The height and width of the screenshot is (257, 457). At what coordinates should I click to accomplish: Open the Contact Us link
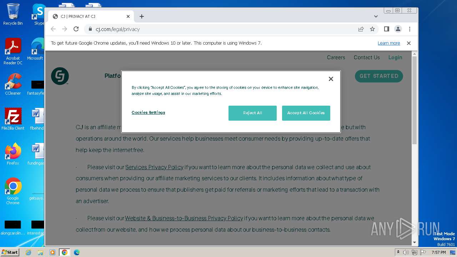click(367, 57)
